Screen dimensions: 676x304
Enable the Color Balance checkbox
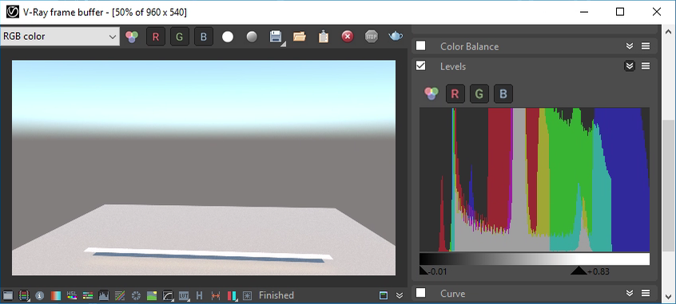[x=420, y=45]
